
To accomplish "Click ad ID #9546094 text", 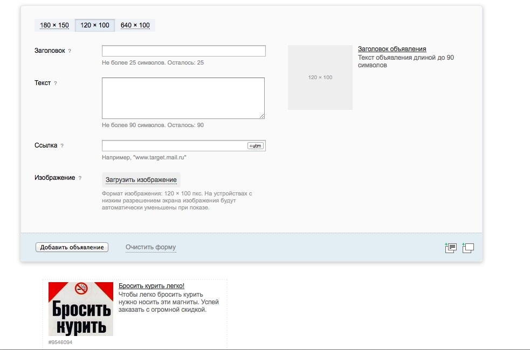I will [60, 342].
